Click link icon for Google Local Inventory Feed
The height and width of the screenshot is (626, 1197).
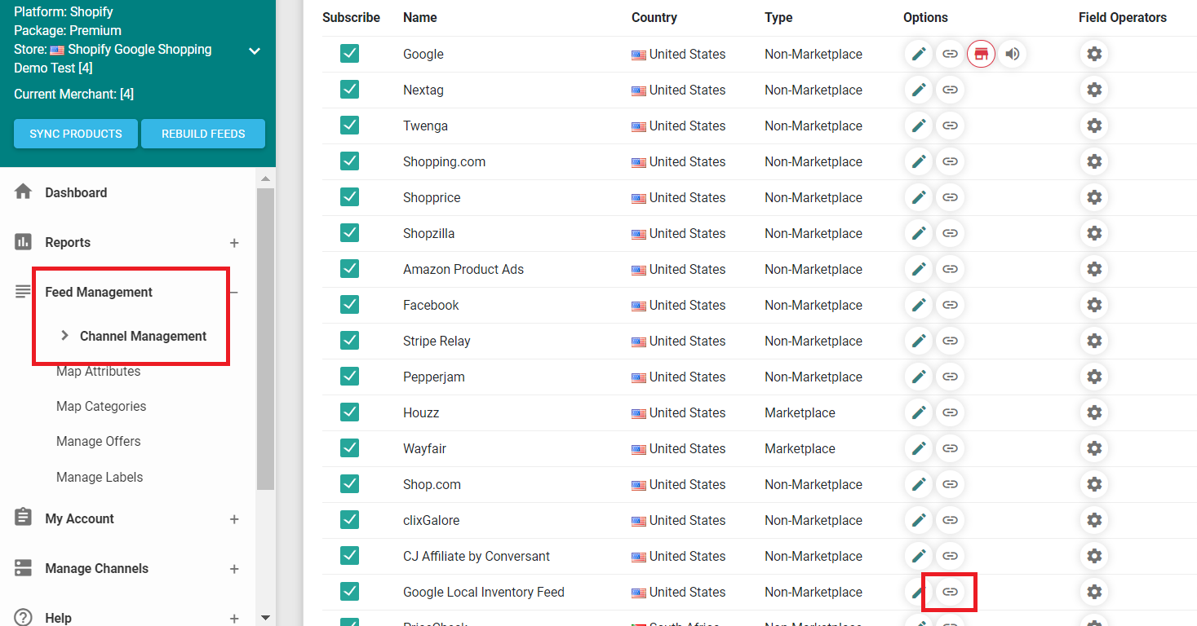[950, 592]
